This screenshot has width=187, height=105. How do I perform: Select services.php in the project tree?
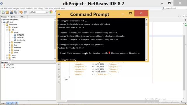pyautogui.click(x=21, y=40)
